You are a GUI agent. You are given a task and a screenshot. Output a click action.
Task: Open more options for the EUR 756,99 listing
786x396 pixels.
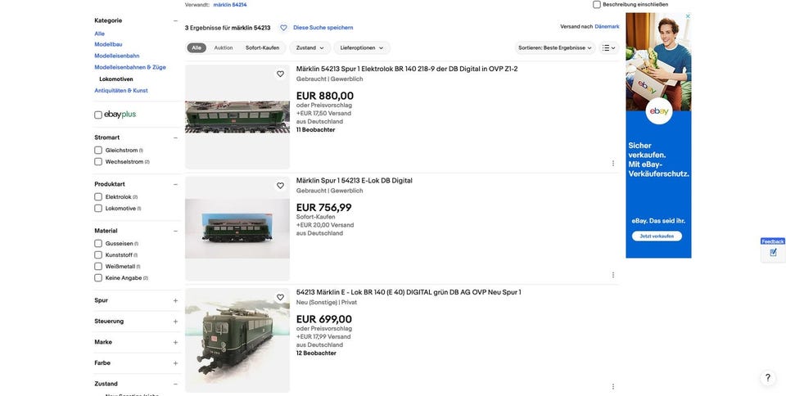(613, 275)
